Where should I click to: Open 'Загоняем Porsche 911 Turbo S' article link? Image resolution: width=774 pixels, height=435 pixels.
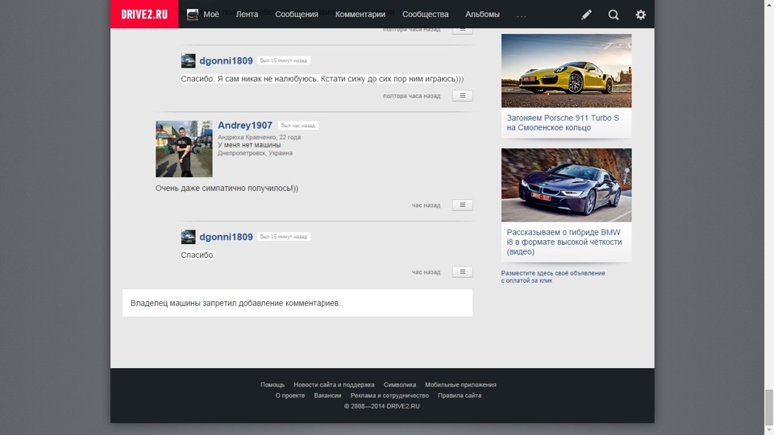pos(563,122)
